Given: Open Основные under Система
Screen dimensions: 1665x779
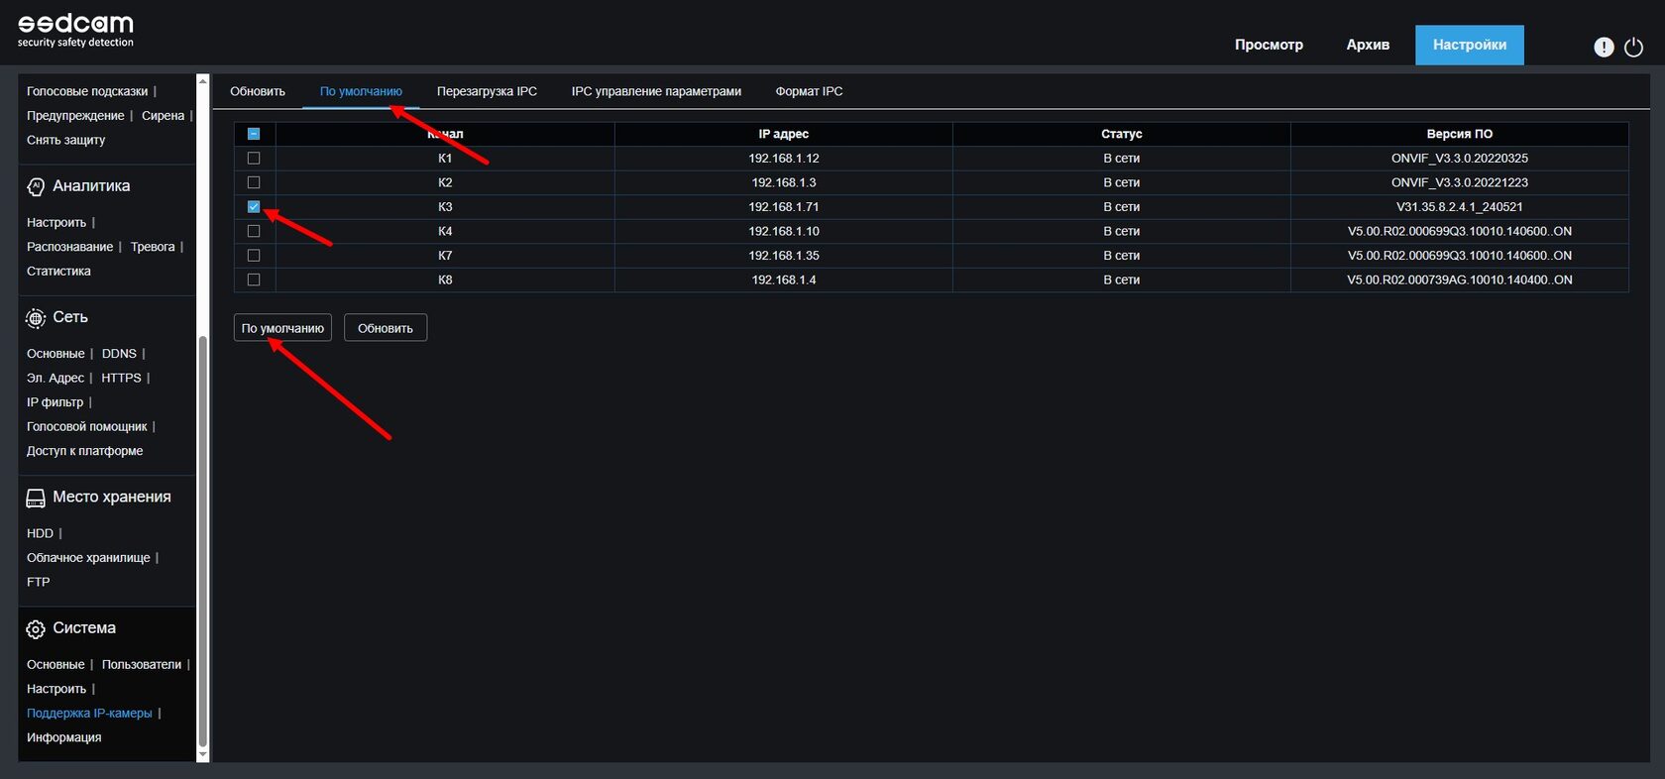Looking at the screenshot, I should pos(55,665).
